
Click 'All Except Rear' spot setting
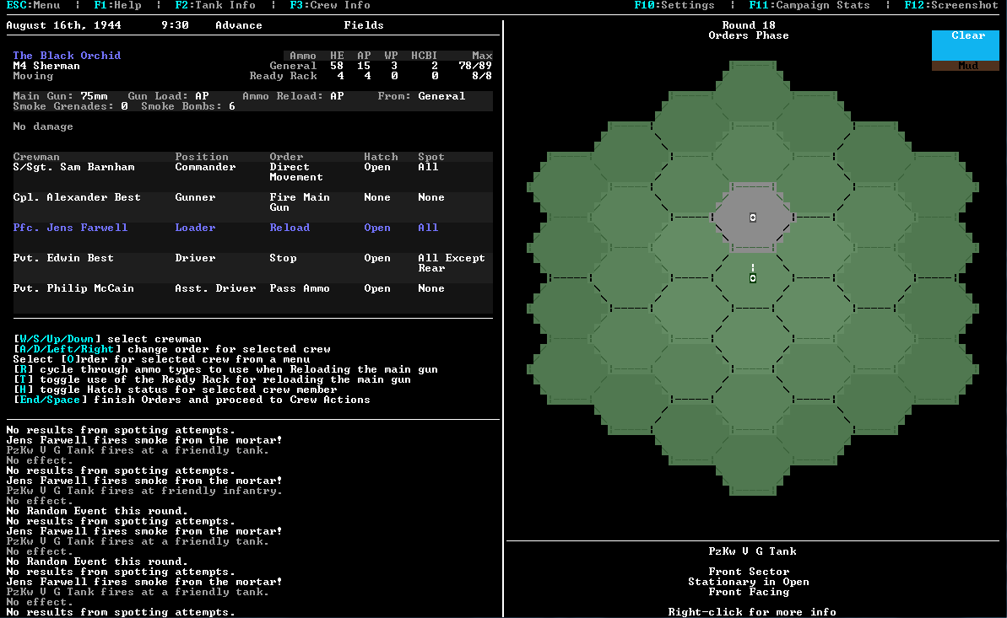point(452,263)
